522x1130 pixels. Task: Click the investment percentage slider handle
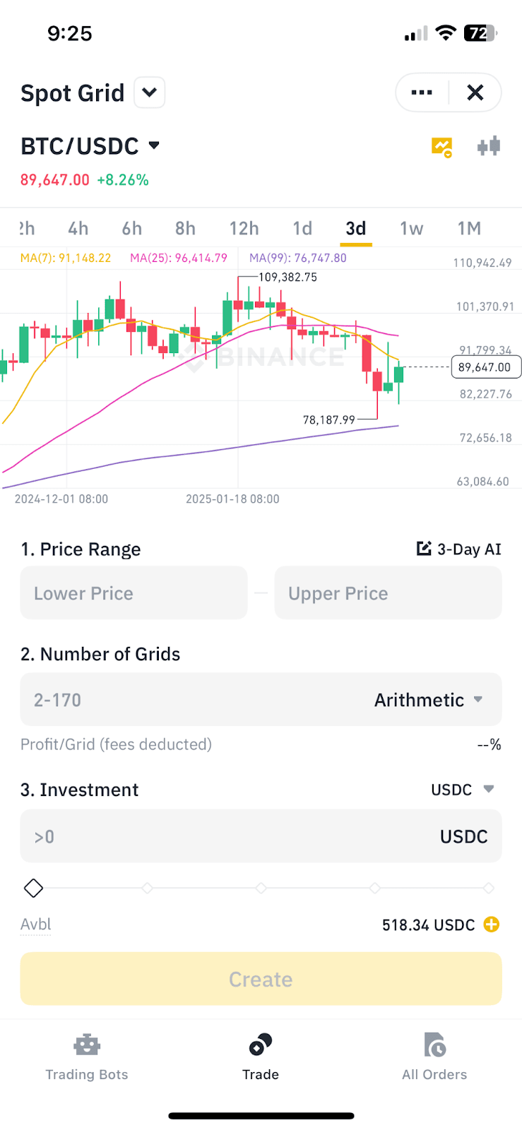point(33,888)
